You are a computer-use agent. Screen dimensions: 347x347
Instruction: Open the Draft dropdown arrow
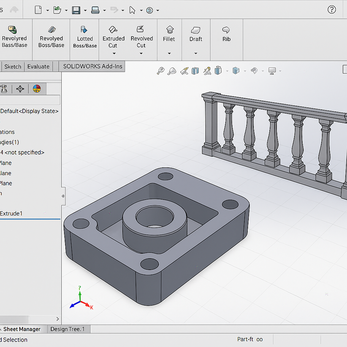pyautogui.click(x=196, y=54)
